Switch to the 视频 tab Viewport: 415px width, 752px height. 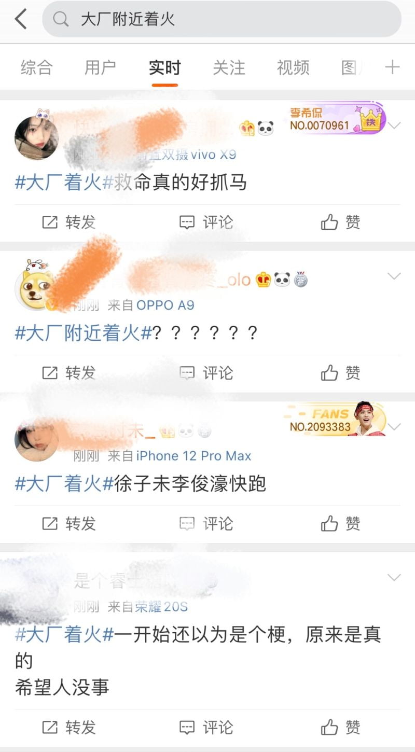(x=293, y=67)
